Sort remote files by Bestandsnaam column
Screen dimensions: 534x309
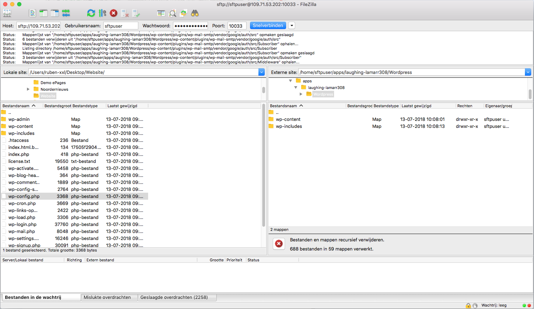click(307, 106)
